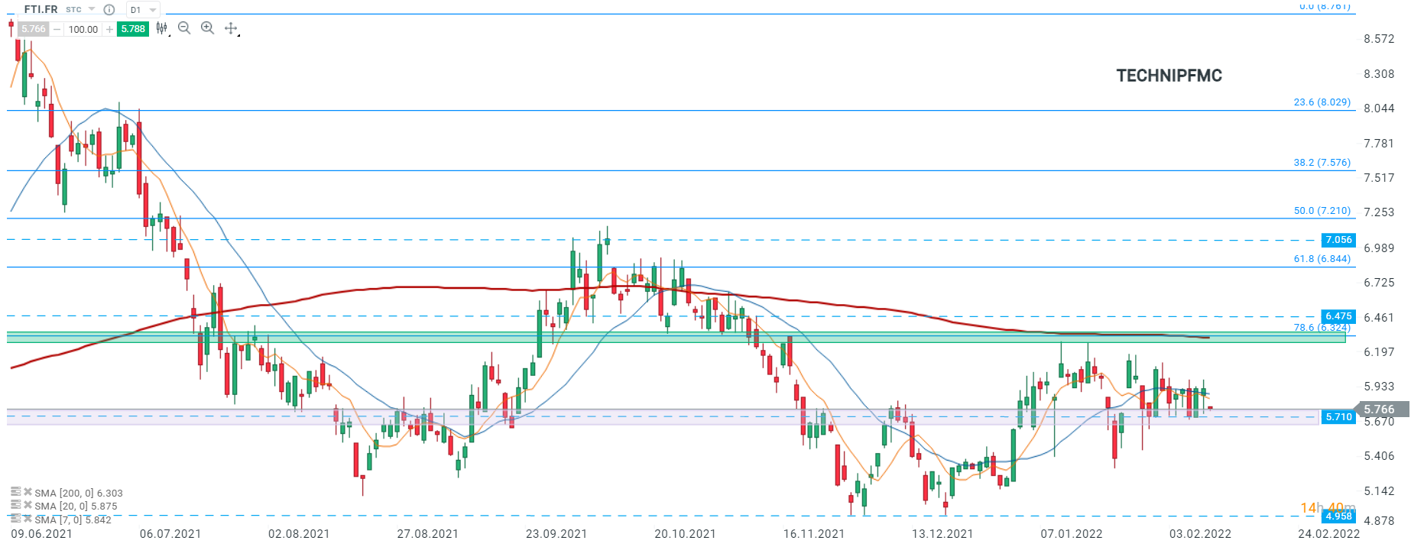This screenshot has height=547, width=1411.
Task: Zoom out the chart with magnifier minus
Action: [184, 28]
